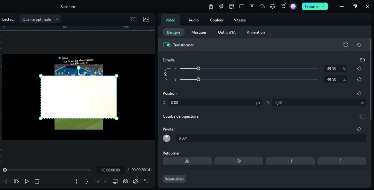Stop playback with the square button
Image resolution: width=374 pixels, height=190 pixels.
pos(37,181)
